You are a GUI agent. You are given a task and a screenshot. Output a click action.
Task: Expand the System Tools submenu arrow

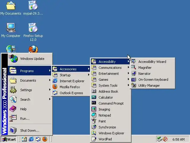click(129, 85)
